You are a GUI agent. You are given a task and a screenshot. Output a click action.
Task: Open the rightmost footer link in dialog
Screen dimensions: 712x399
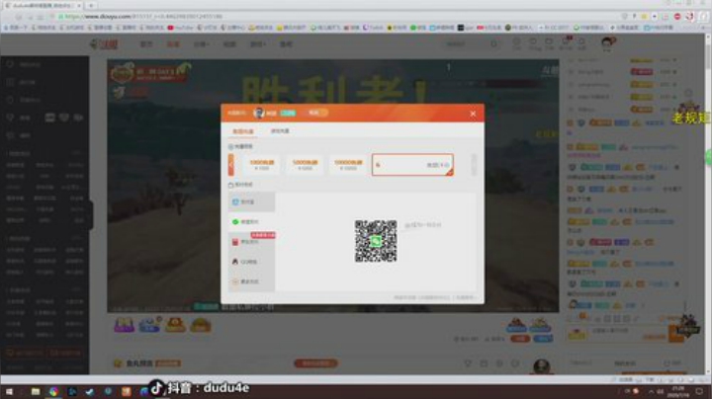466,297
